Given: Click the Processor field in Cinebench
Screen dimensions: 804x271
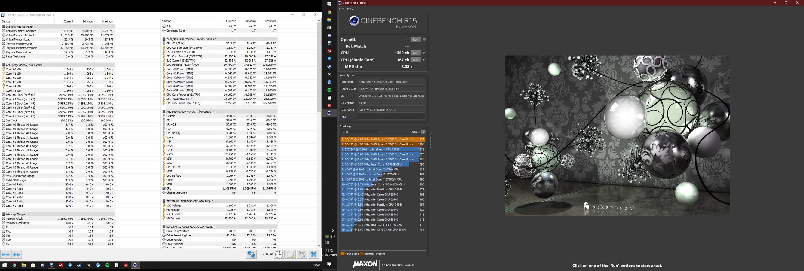Looking at the screenshot, I should pyautogui.click(x=391, y=82).
